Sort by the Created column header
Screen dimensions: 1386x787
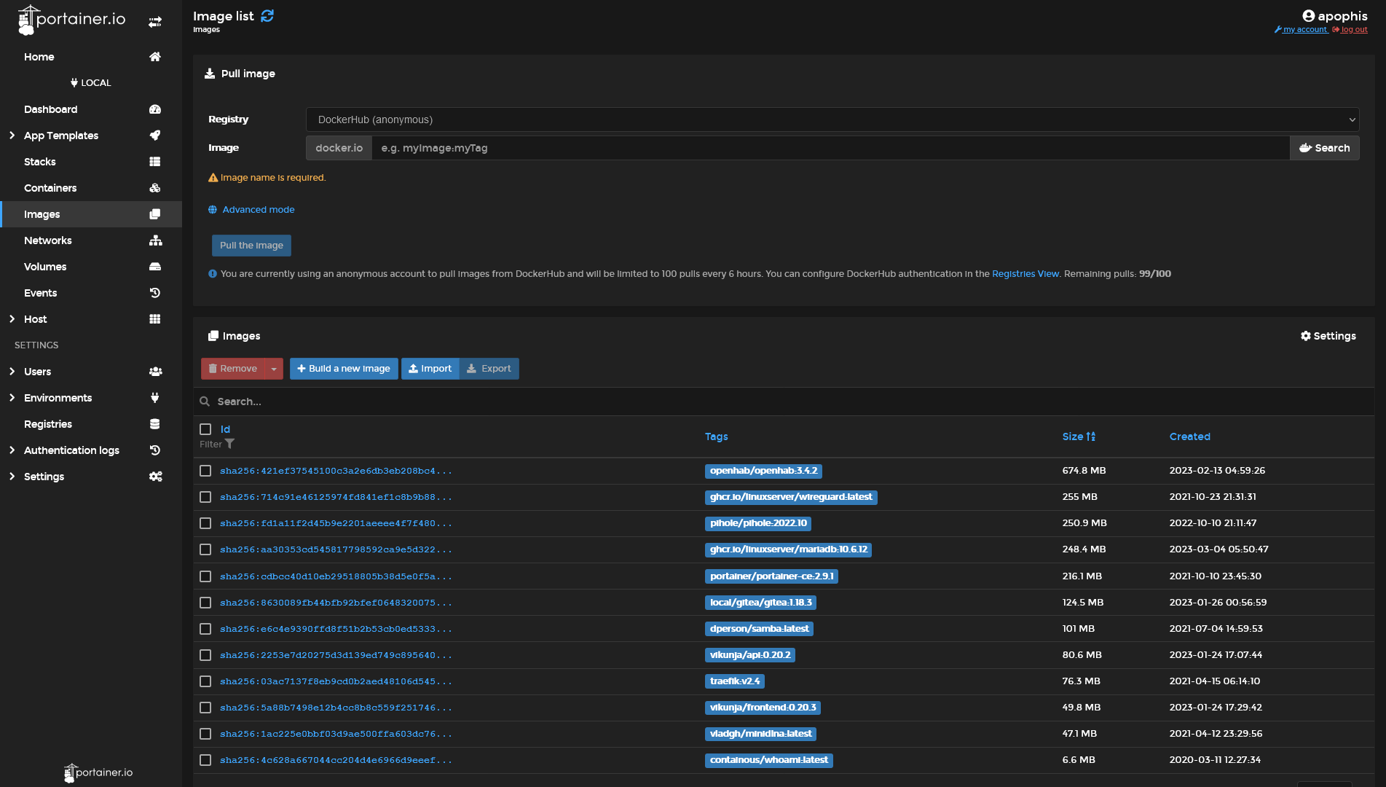1189,436
